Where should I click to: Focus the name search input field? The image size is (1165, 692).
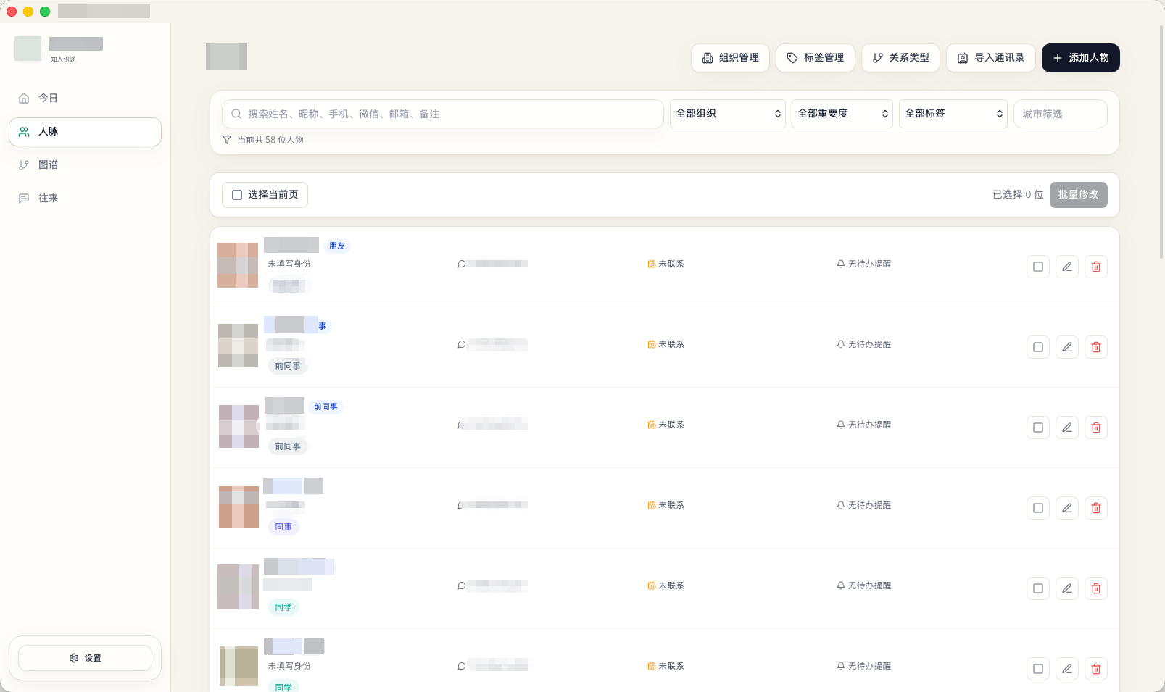(443, 114)
